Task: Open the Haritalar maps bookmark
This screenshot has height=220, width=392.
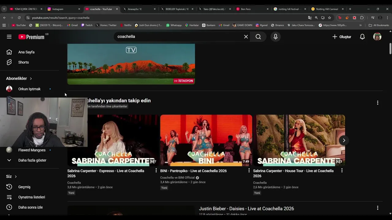Action: point(192,25)
